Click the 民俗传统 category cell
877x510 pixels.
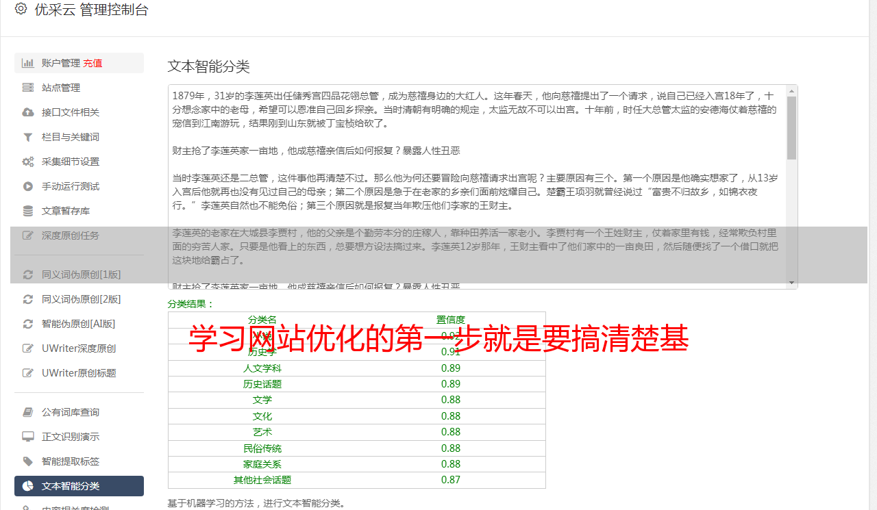pyautogui.click(x=262, y=448)
